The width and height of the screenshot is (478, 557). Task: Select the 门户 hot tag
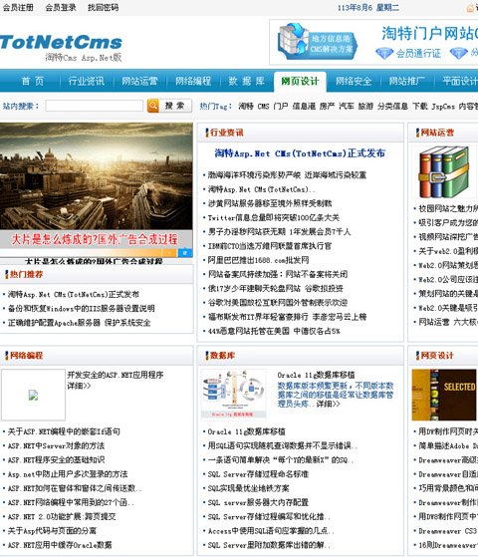click(x=281, y=106)
